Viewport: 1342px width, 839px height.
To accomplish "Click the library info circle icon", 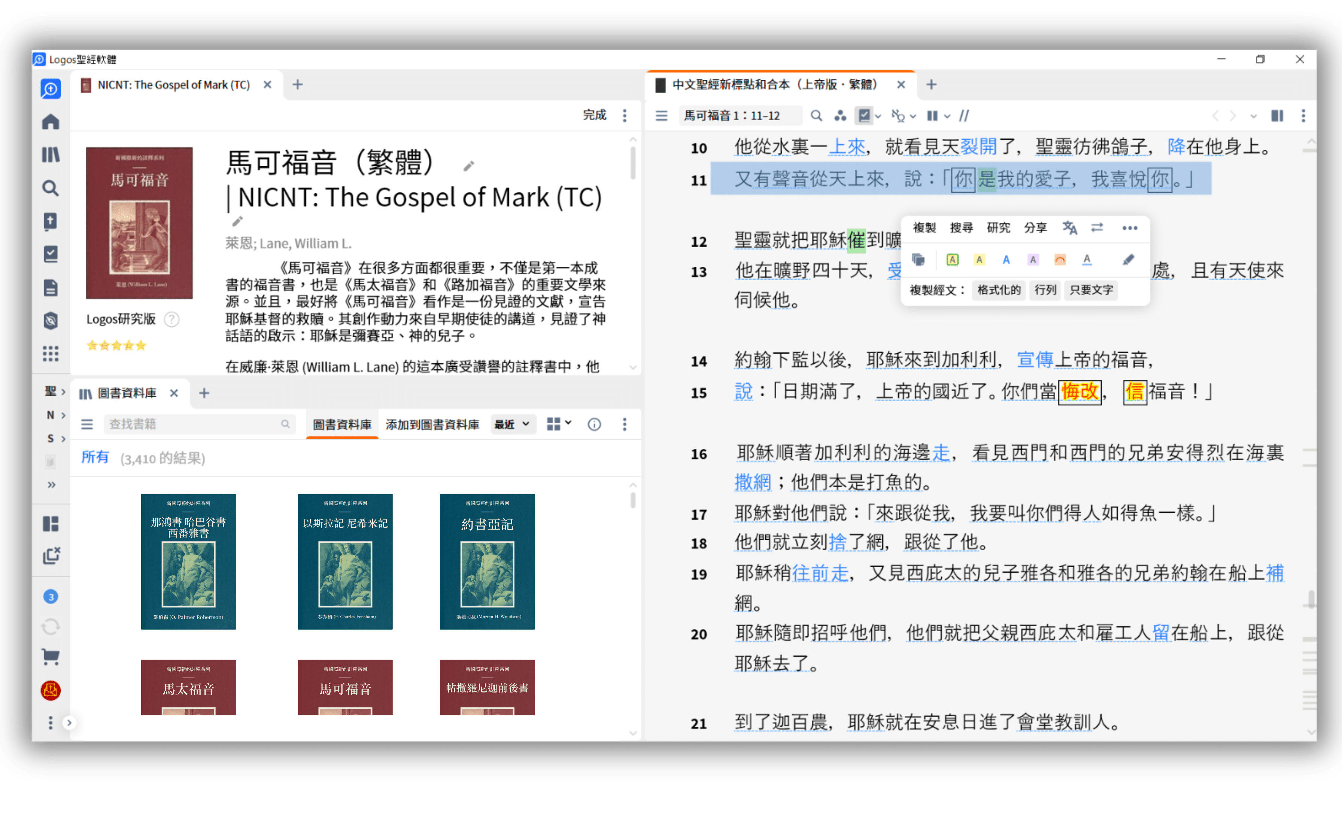I will click(594, 424).
